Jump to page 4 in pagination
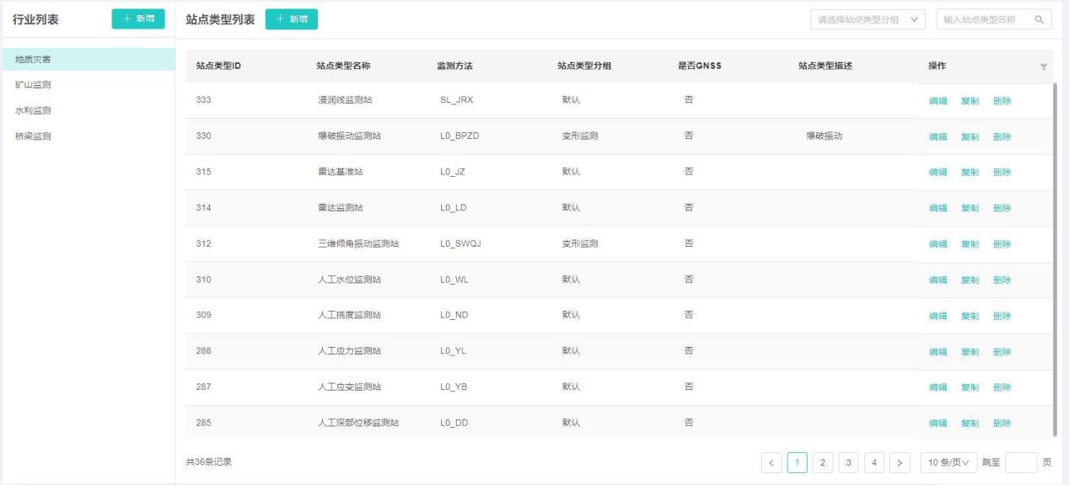Screen dimensions: 1069x485 coord(875,462)
